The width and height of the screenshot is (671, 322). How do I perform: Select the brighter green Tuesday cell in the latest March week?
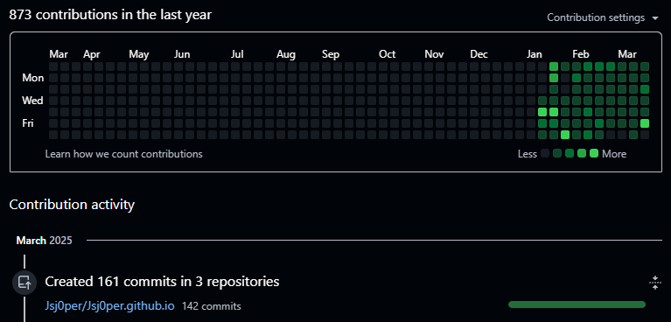coord(645,89)
